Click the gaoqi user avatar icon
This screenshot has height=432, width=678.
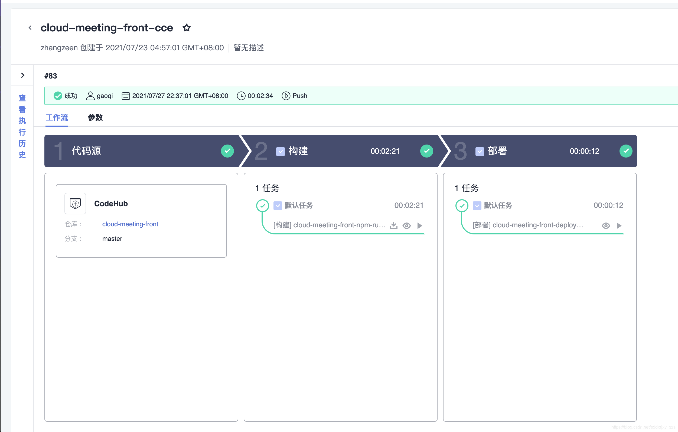pos(90,96)
